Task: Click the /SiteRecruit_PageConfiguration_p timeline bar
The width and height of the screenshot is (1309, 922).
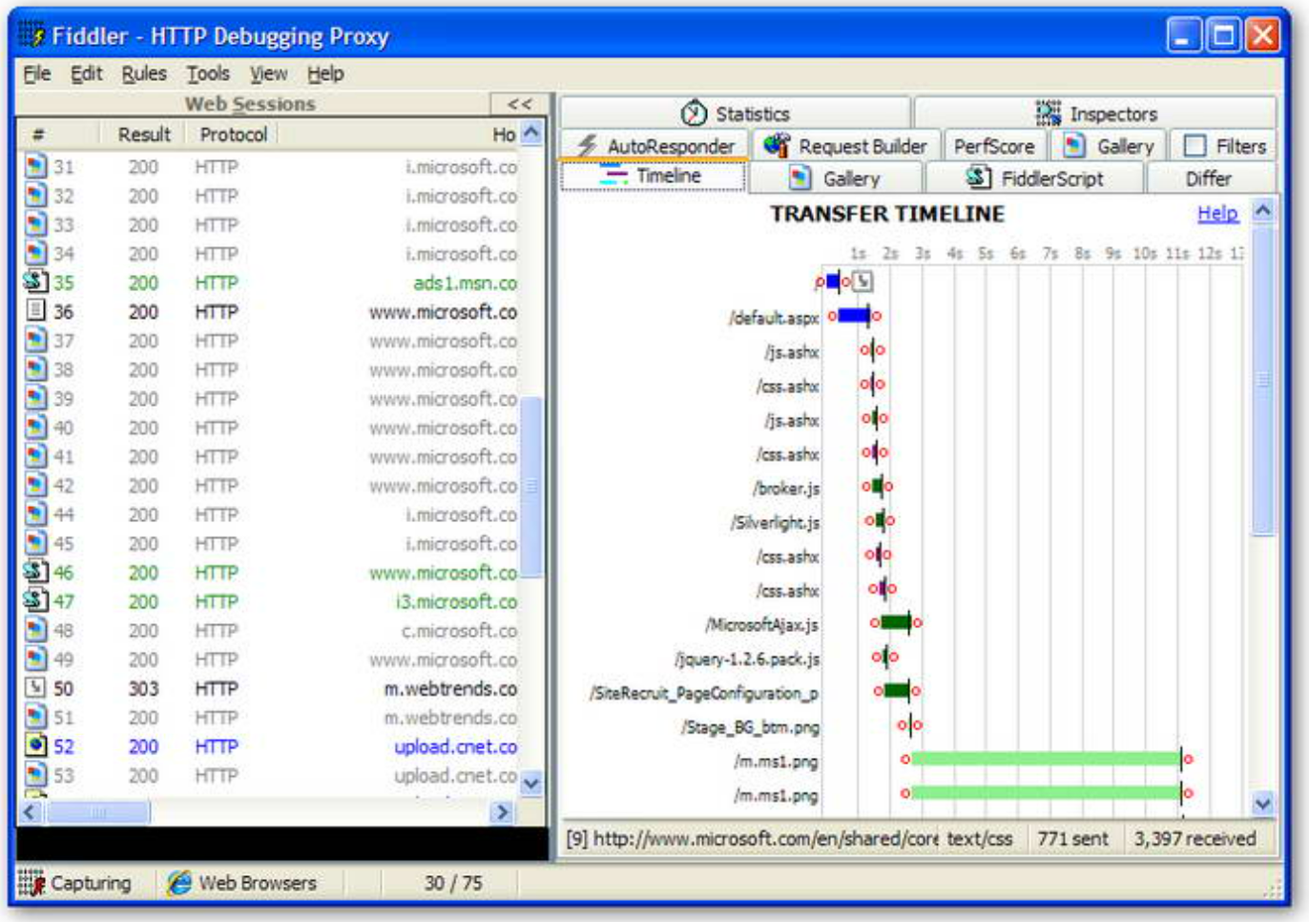Action: click(x=897, y=691)
